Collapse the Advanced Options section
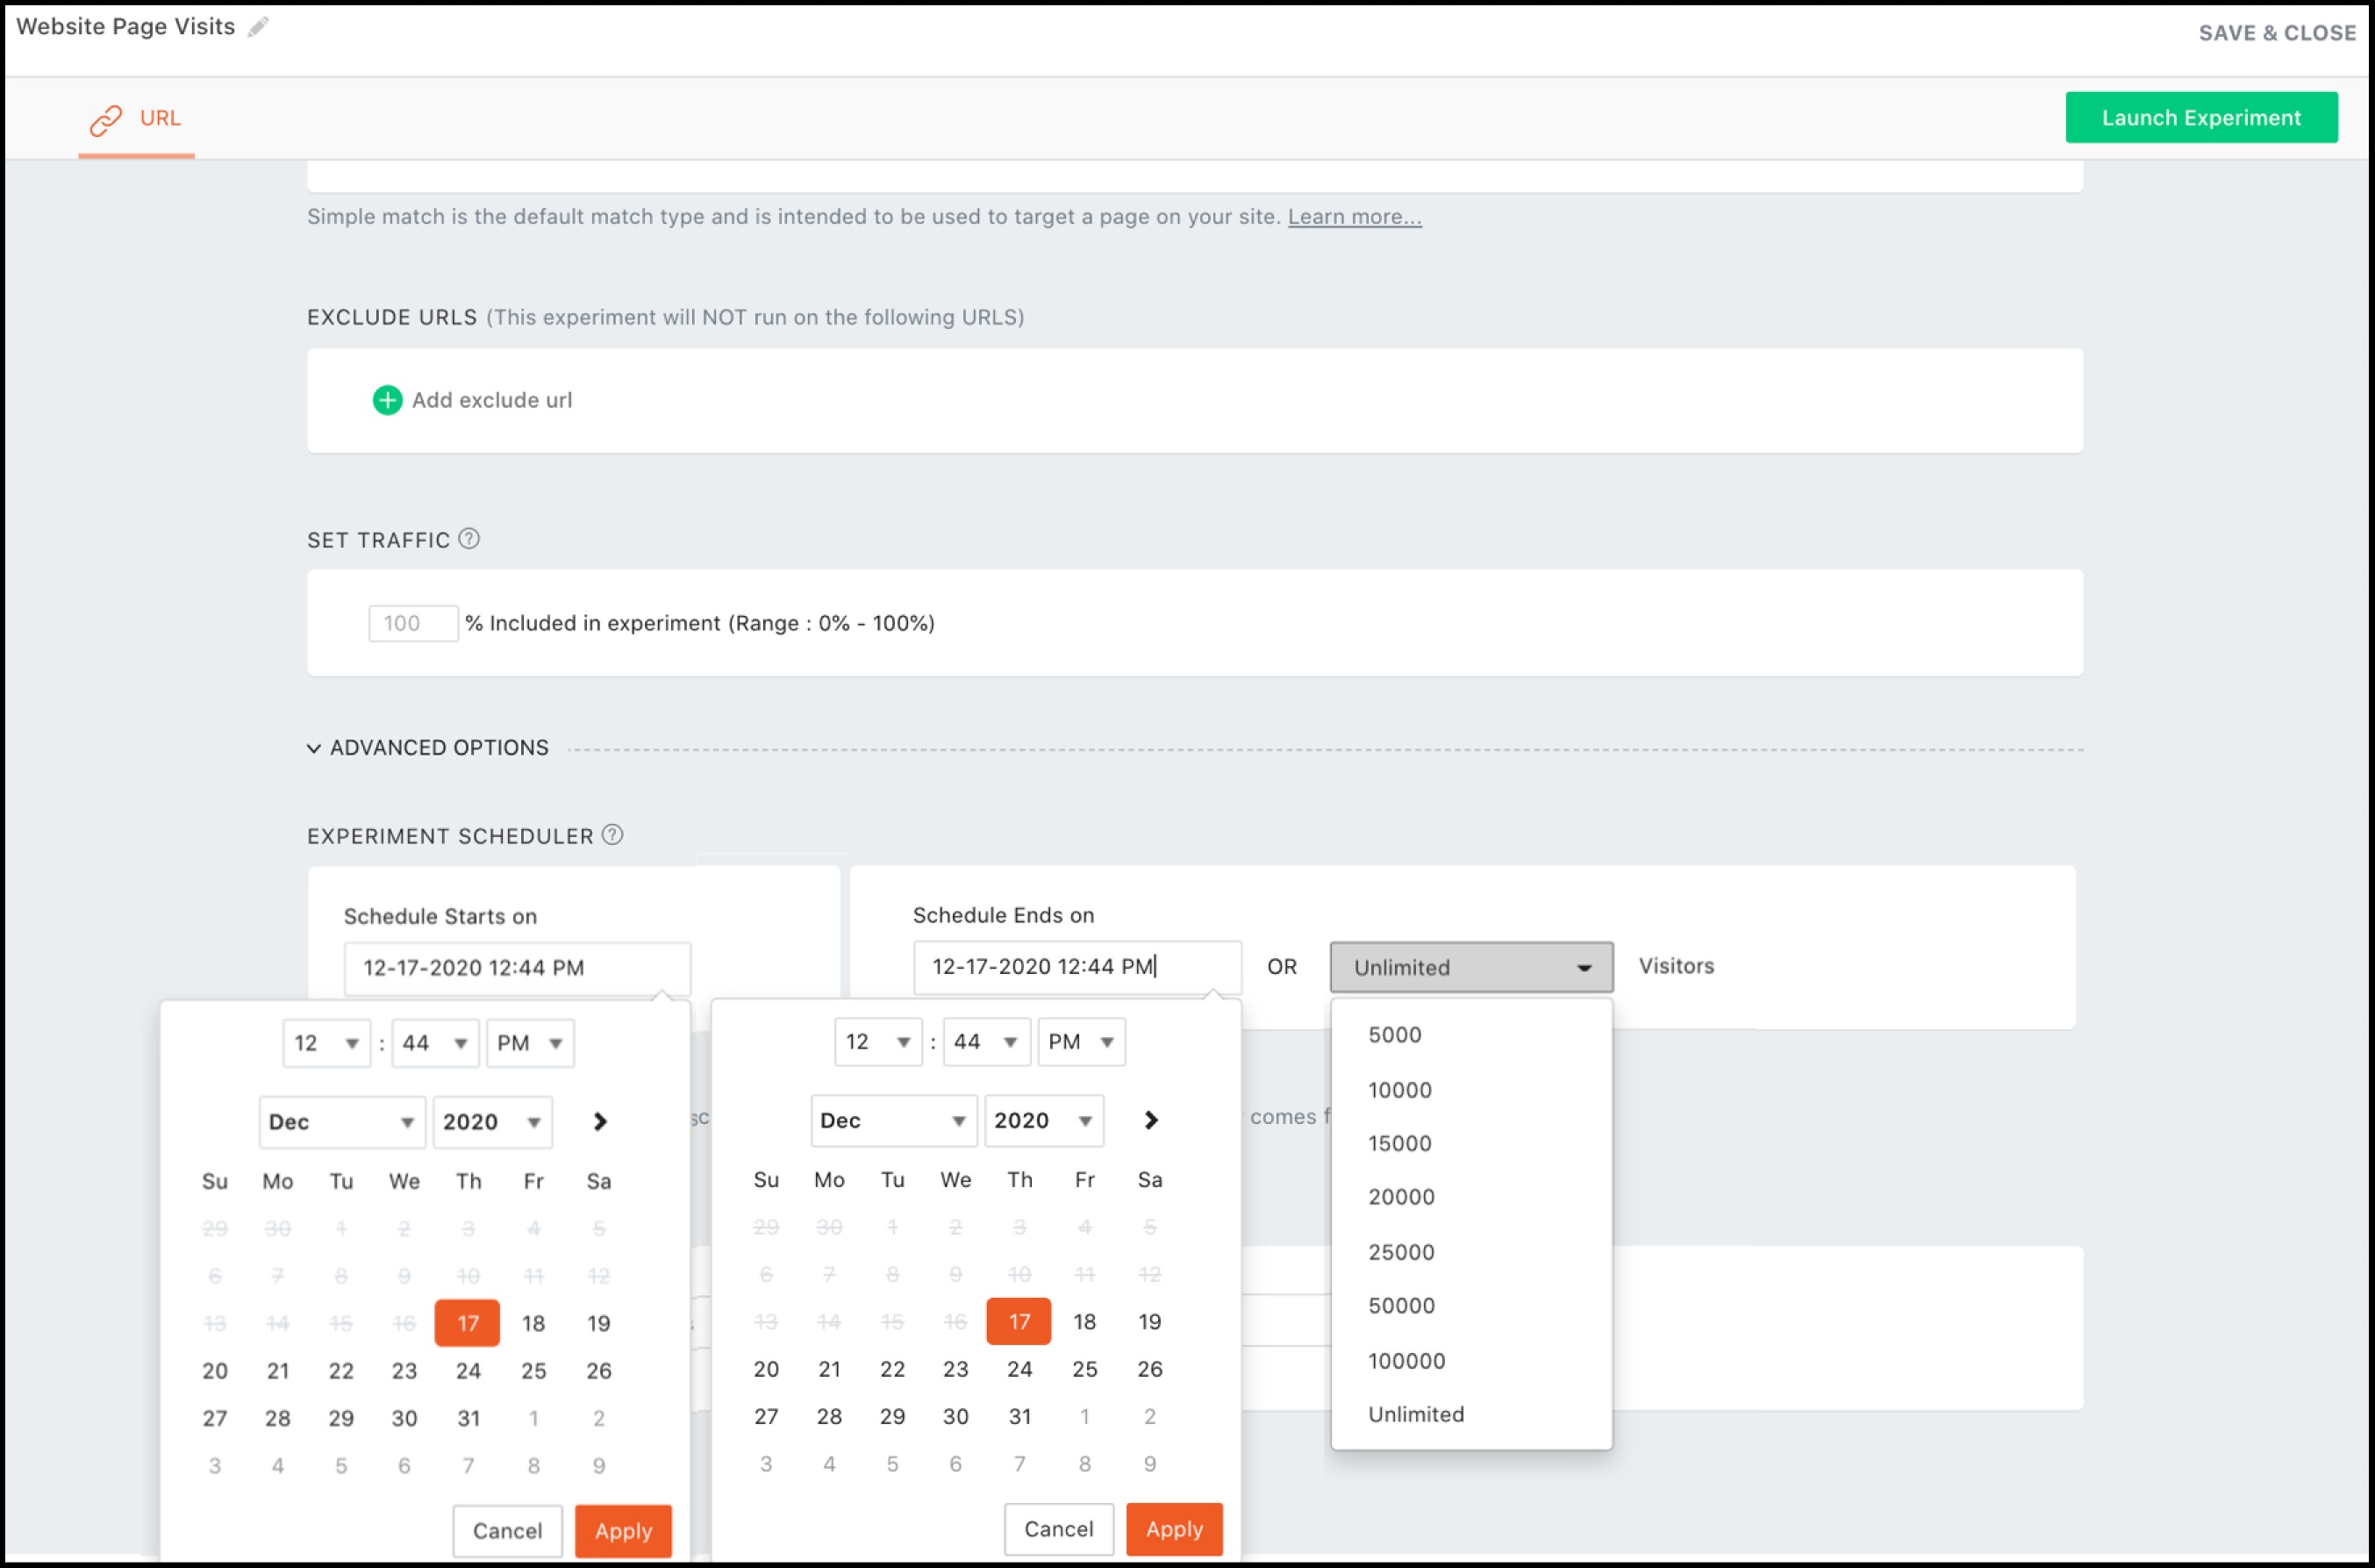Viewport: 2375px width, 1568px height. [314, 748]
